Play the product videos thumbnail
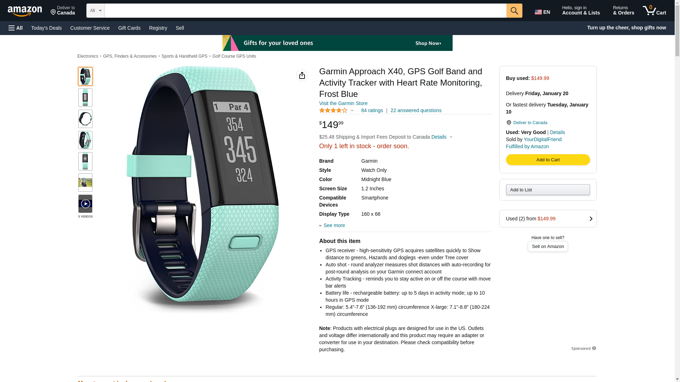 pos(85,204)
